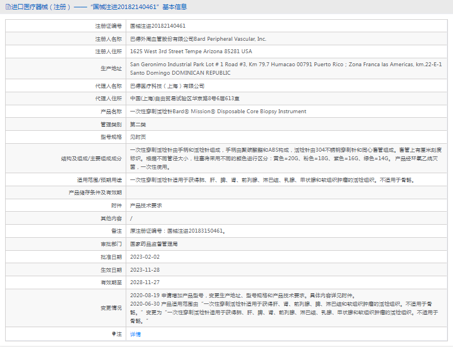Click the registrant name Bard Peripheral Vascular cell
This screenshot has height=347, width=453.
tap(198, 39)
